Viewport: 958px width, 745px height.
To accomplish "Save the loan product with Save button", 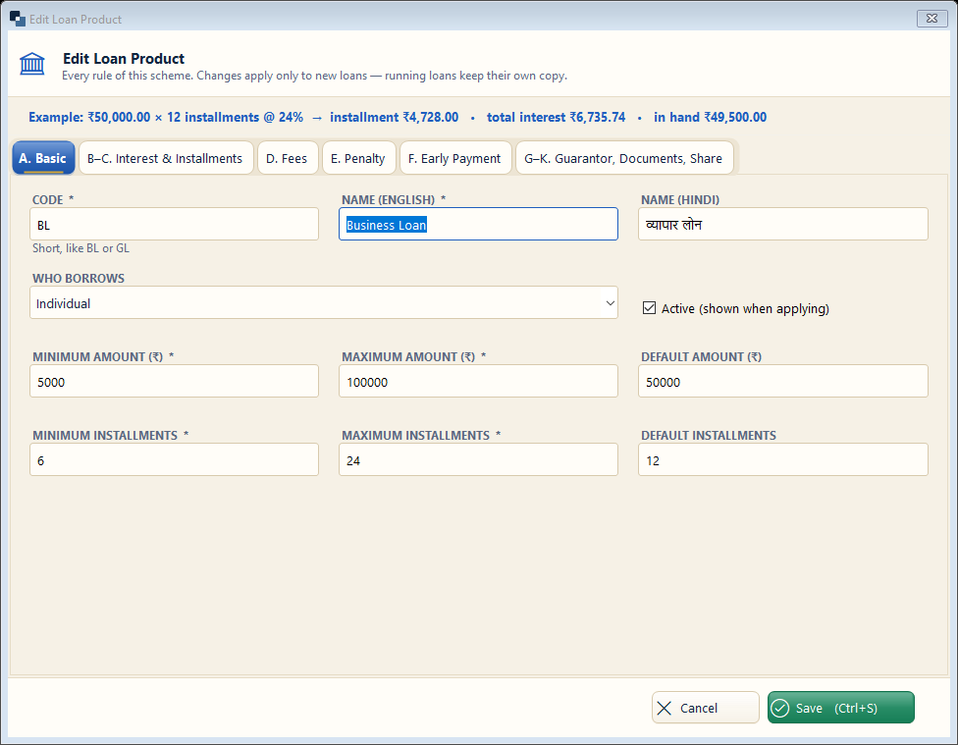I will 840,707.
